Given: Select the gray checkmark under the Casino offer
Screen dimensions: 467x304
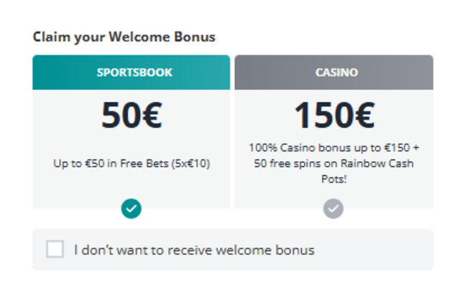Looking at the screenshot, I should [333, 208].
